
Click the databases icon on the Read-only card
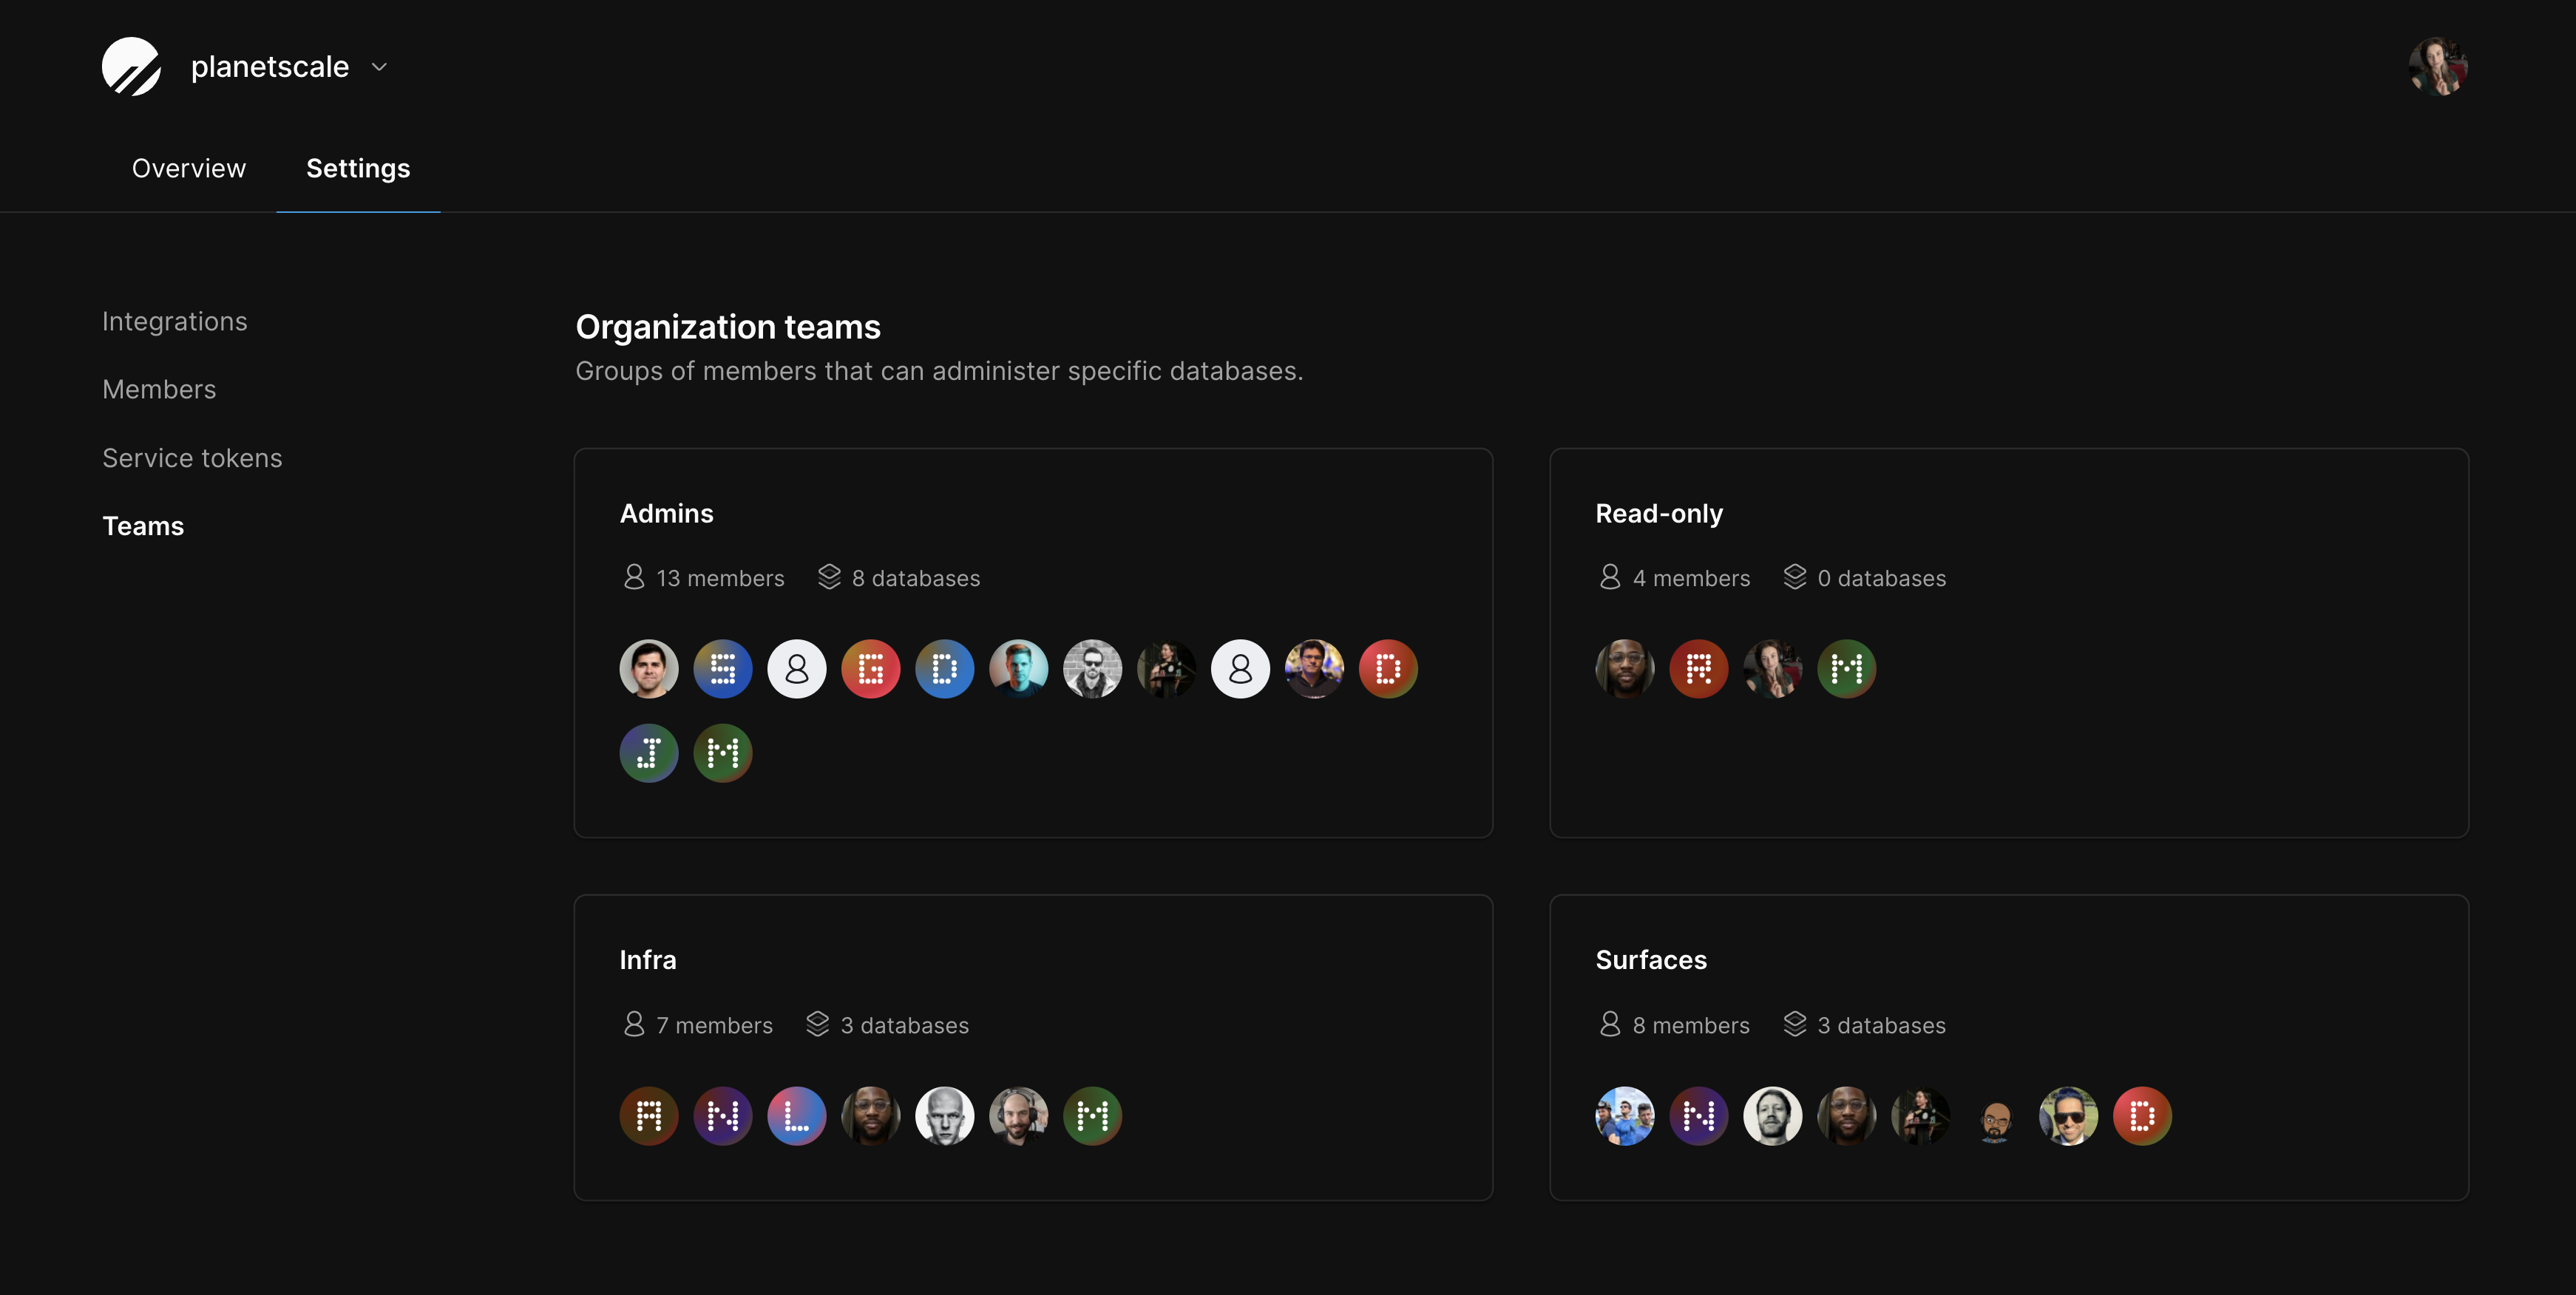[x=1795, y=577]
